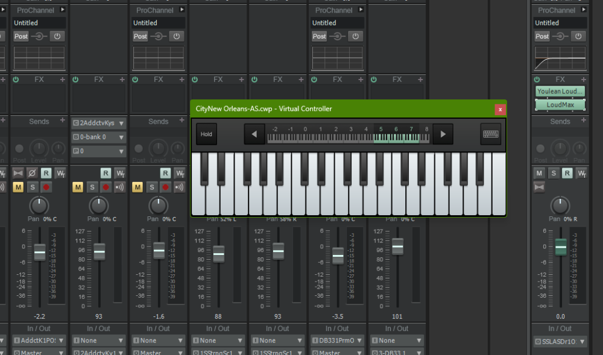
Task: Click Untitled preset field above SSLASDr10 strip
Action: point(560,23)
